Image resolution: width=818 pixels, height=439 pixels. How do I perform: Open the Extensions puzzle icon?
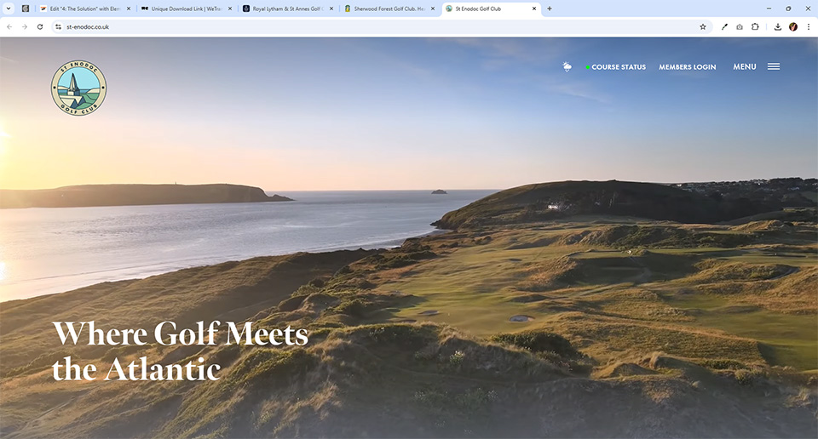click(x=755, y=26)
